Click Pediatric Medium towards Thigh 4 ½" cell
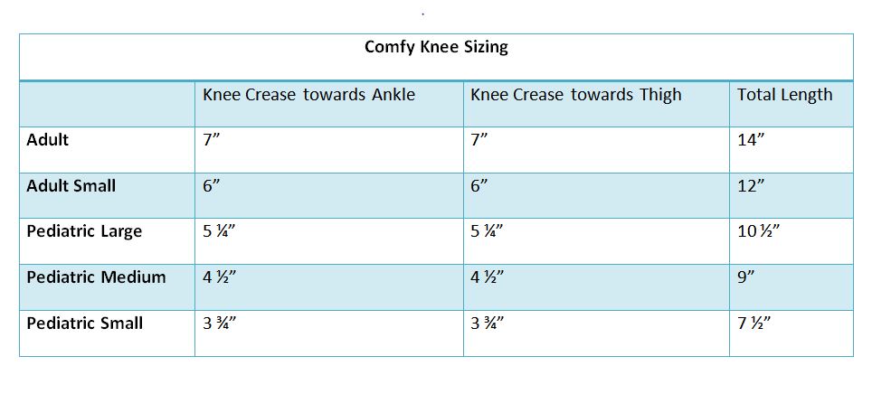Screen dimensions: 872x394 (x=487, y=277)
